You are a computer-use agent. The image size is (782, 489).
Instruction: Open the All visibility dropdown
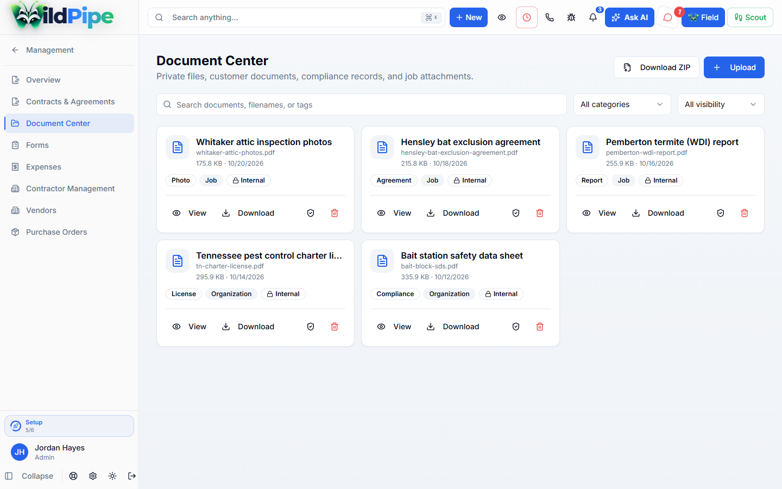[x=721, y=104]
